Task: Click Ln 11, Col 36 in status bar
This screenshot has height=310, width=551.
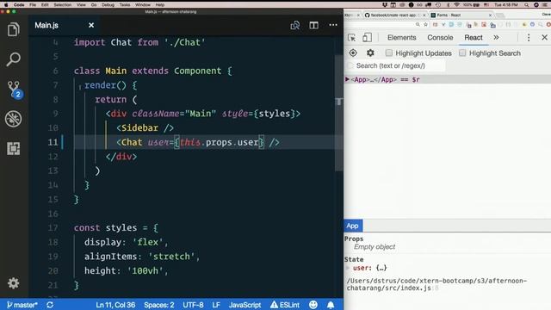Action: pyautogui.click(x=115, y=305)
